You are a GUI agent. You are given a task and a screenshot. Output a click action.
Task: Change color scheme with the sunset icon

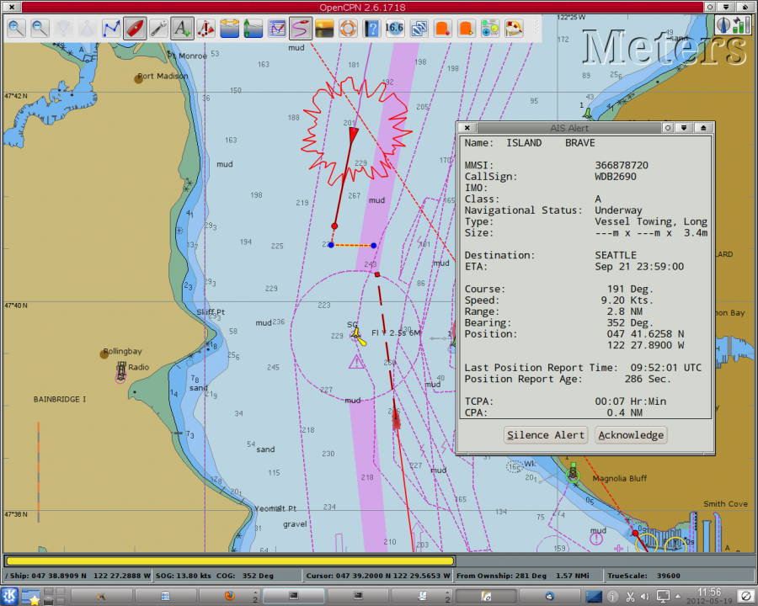325,28
